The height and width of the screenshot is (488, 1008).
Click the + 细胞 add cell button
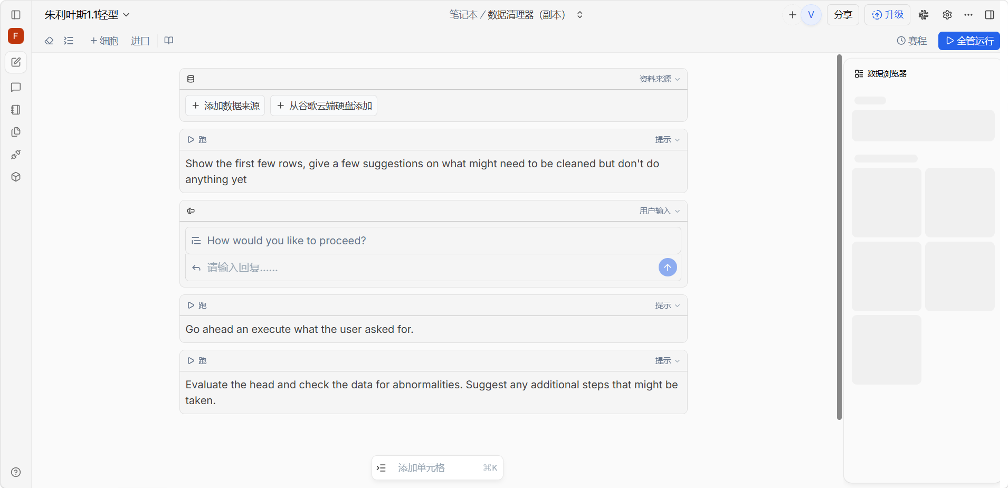104,41
